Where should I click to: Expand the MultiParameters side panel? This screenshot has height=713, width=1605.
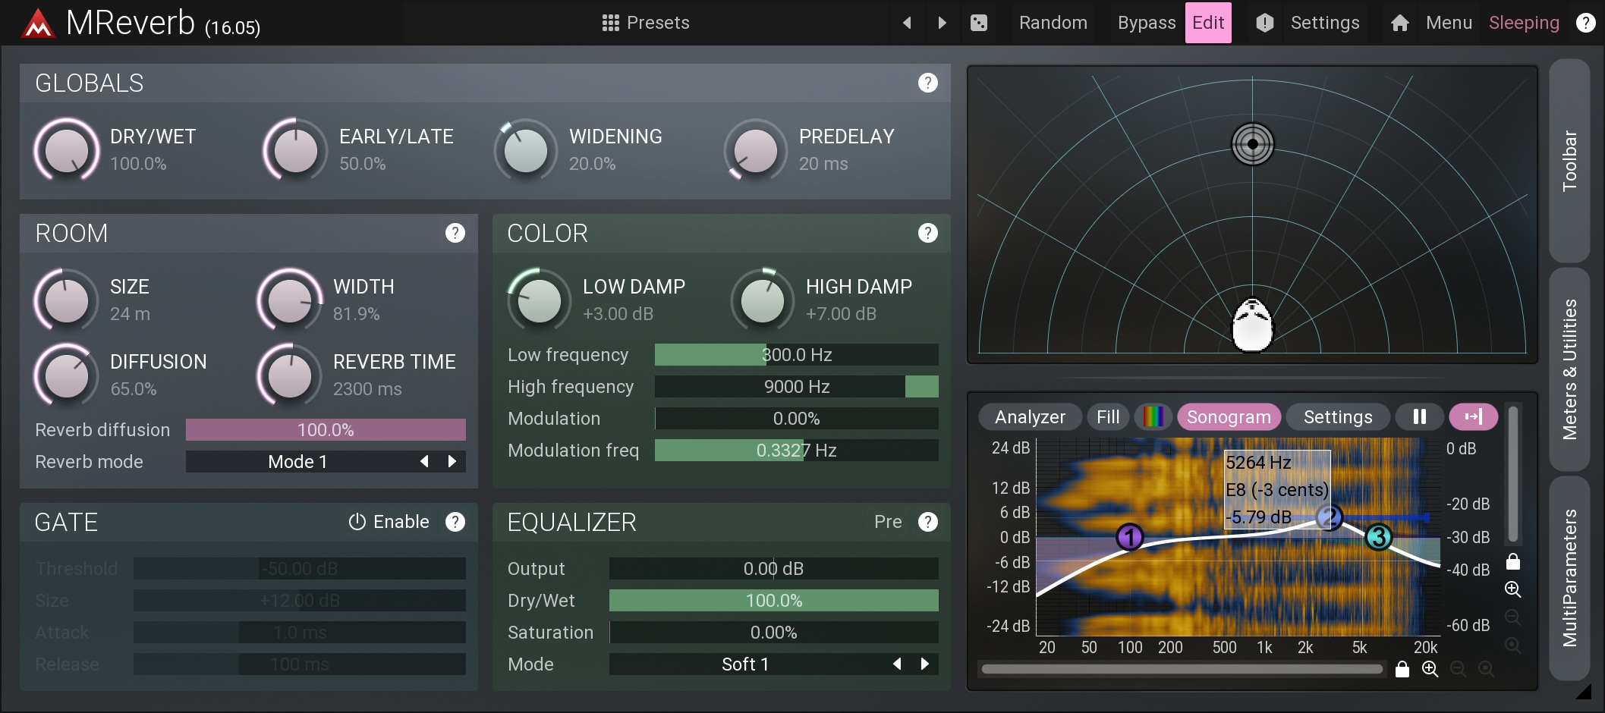1569,578
